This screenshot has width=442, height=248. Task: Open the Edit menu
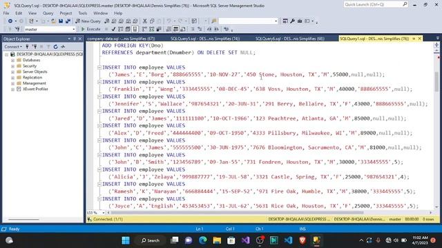[x=19, y=13]
